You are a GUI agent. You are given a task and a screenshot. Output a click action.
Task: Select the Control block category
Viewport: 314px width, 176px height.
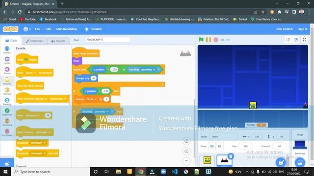7,91
